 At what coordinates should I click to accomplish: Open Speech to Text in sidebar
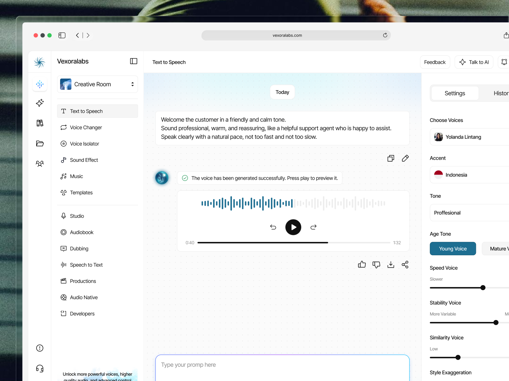[x=97, y=265]
